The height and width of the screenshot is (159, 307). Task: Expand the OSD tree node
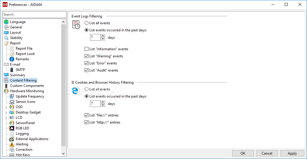[6, 107]
